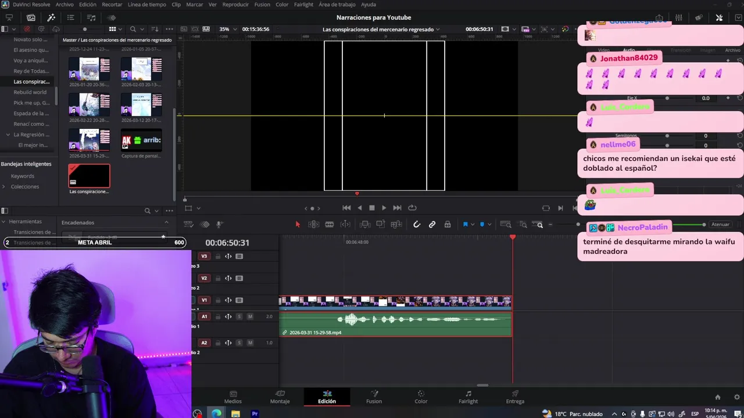Switch to the Entrega page

tap(515, 397)
